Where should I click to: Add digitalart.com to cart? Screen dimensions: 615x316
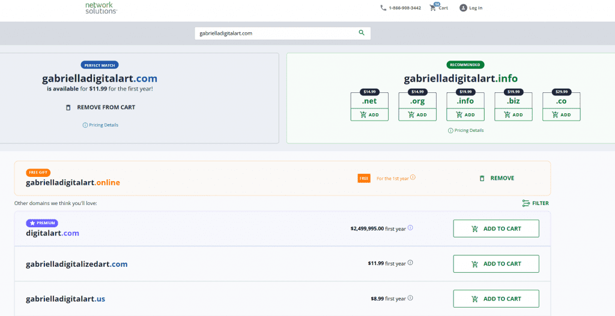(x=496, y=228)
